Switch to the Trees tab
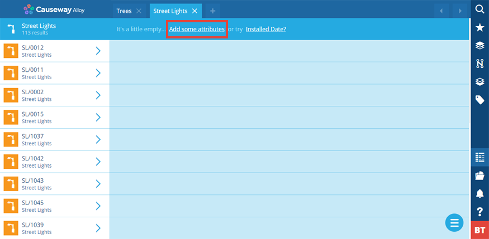This screenshot has height=239, width=489. (124, 11)
